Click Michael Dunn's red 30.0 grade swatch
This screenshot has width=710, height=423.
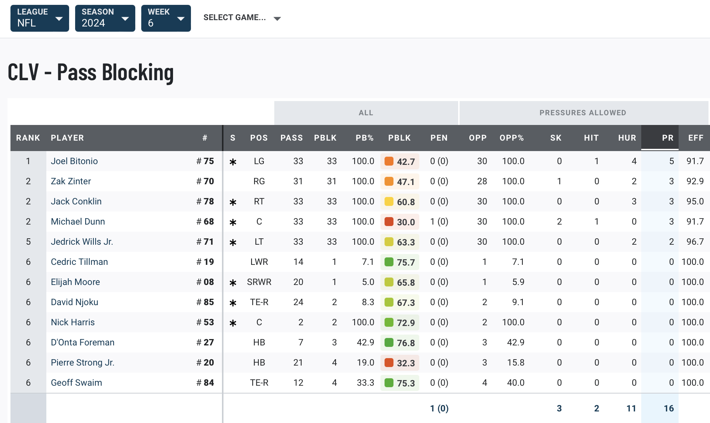pos(389,222)
